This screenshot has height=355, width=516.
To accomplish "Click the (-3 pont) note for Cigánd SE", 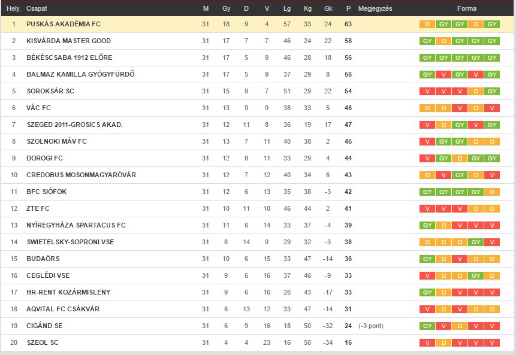I will point(371,326).
